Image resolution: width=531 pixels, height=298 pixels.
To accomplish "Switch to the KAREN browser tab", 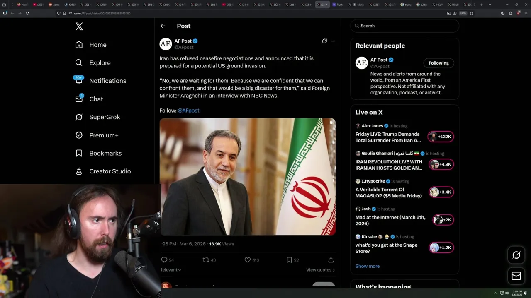I will (x=70, y=5).
